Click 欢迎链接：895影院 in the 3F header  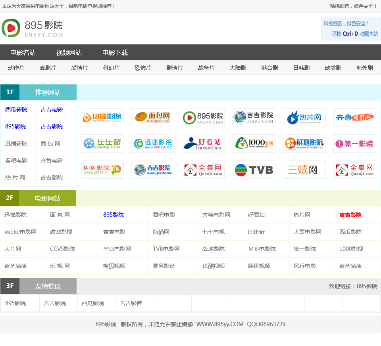coord(353,286)
